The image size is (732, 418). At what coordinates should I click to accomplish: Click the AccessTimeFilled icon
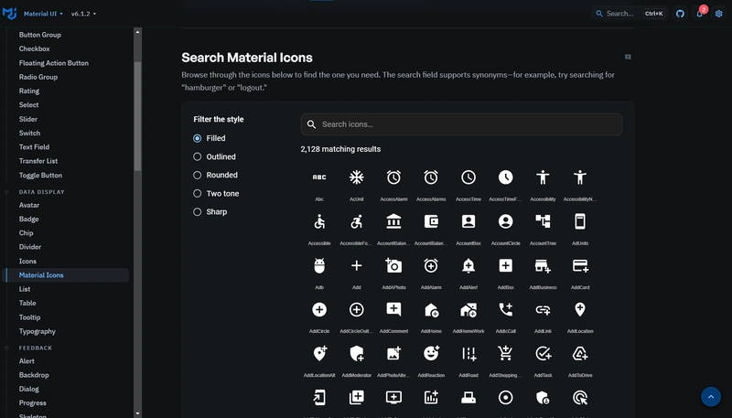click(x=506, y=177)
